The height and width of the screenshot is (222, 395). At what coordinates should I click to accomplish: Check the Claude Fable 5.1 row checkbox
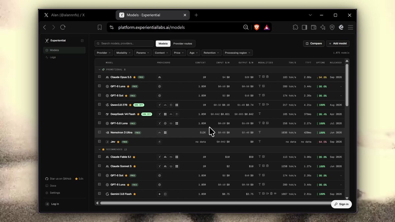(x=99, y=157)
